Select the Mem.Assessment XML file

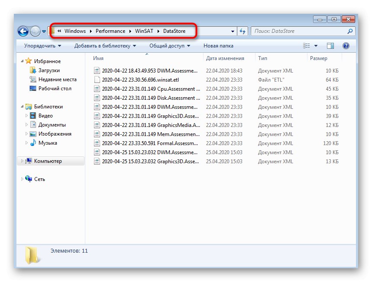pyautogui.click(x=151, y=134)
